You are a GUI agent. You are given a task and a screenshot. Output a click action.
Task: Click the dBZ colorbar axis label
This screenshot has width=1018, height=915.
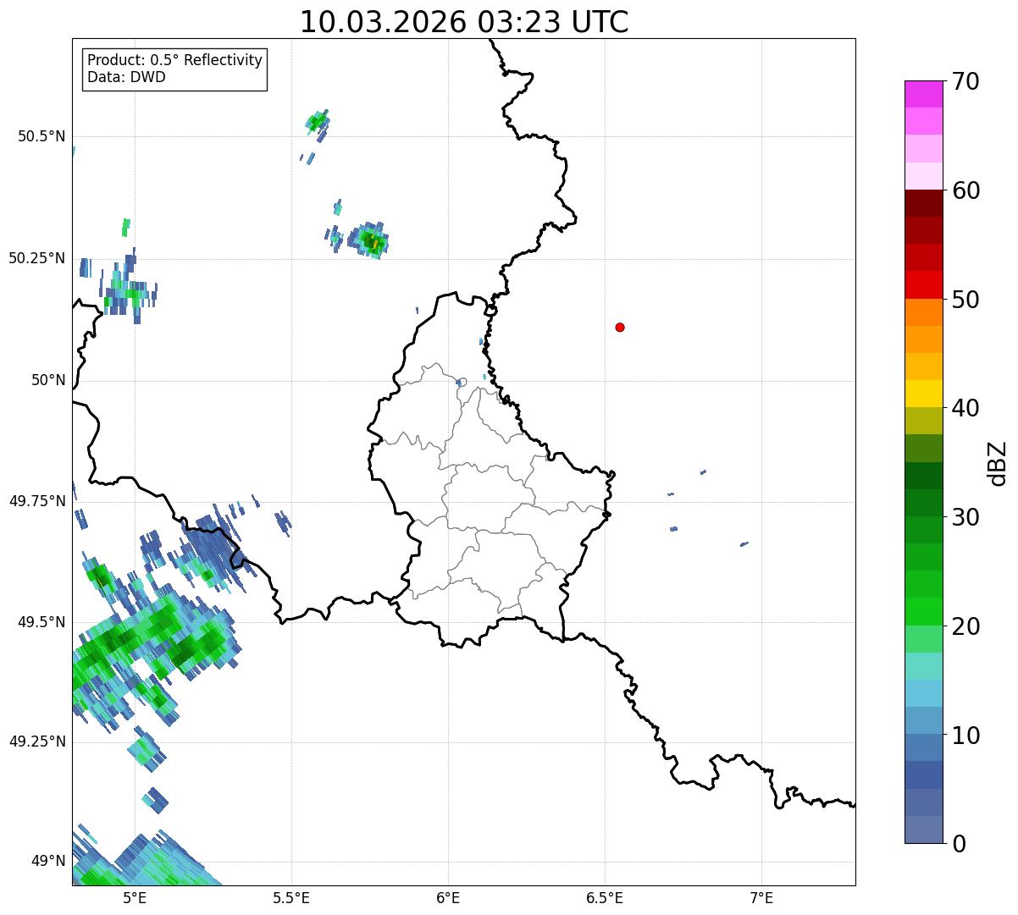(998, 463)
